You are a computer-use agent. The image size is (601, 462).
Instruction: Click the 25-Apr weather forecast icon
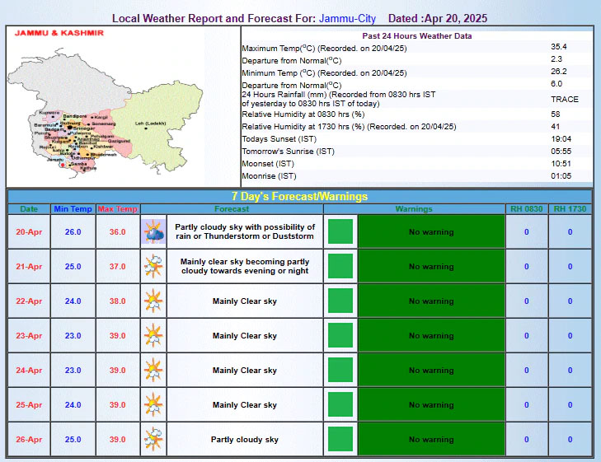153,405
